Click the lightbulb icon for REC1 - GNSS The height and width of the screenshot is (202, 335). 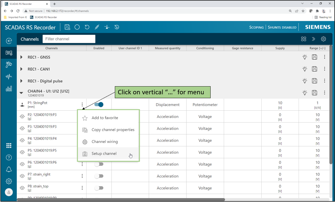click(x=305, y=57)
